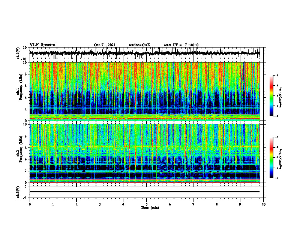Click the ch.1 color scale bar

(271, 96)
